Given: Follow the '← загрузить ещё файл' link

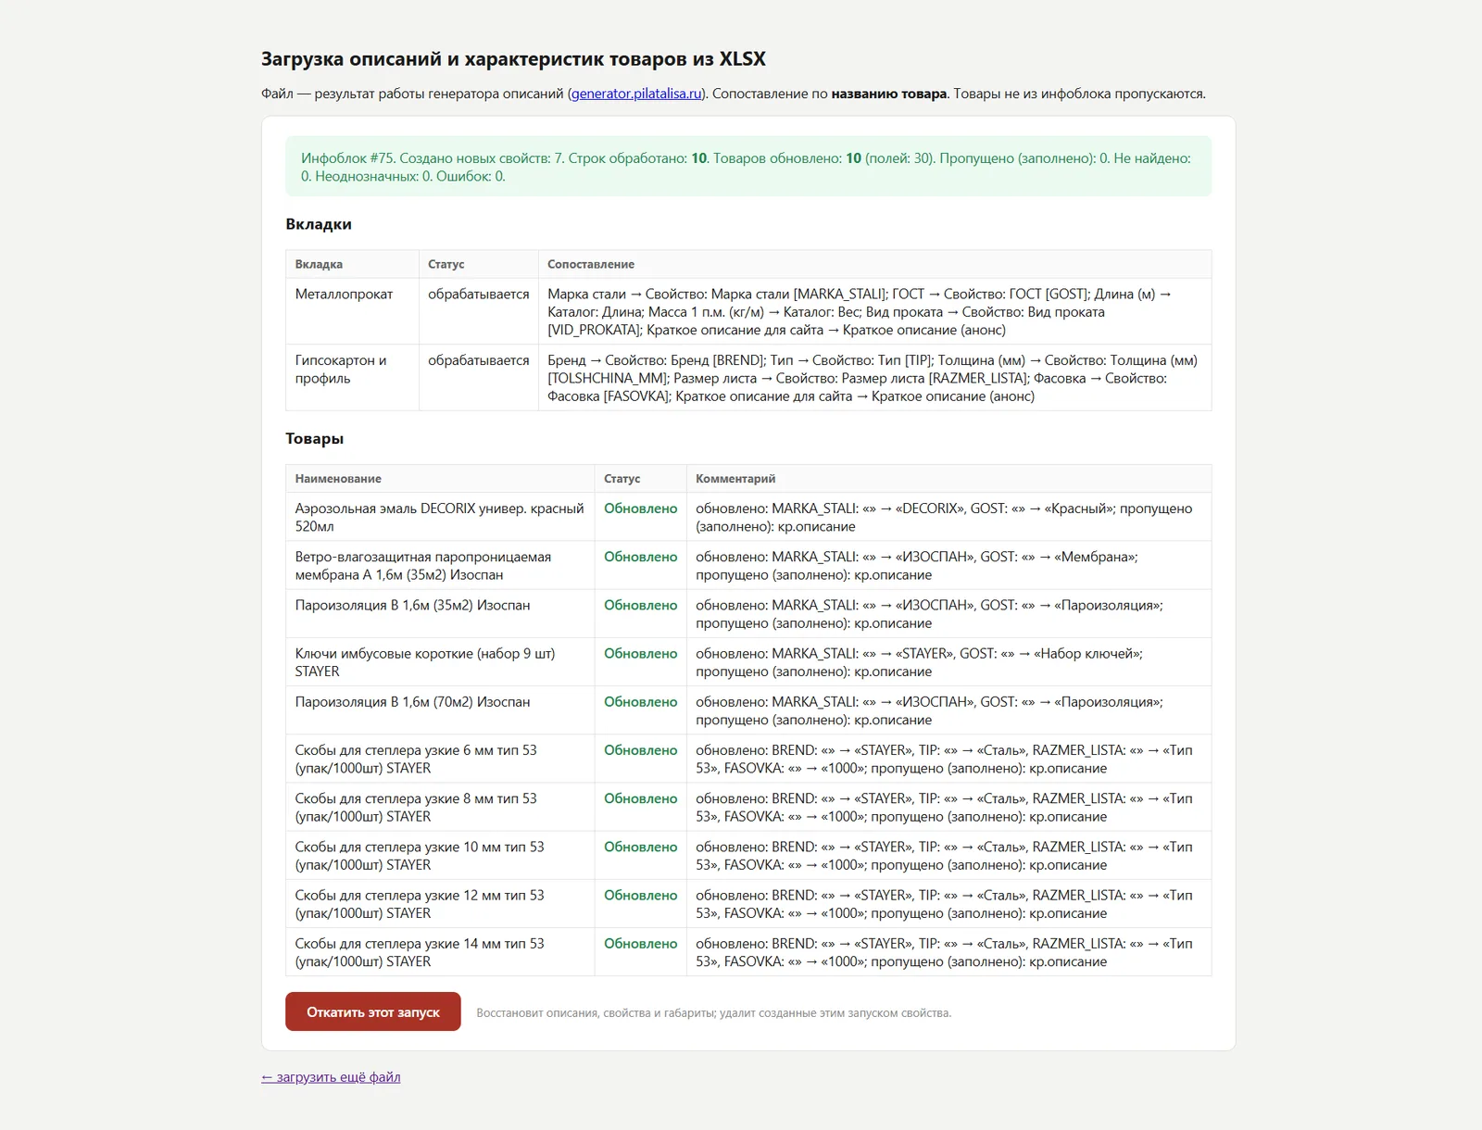Looking at the screenshot, I should click(x=331, y=1077).
